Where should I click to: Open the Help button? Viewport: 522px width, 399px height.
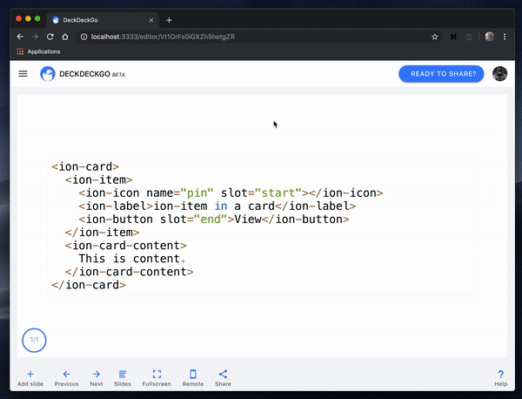(x=501, y=378)
